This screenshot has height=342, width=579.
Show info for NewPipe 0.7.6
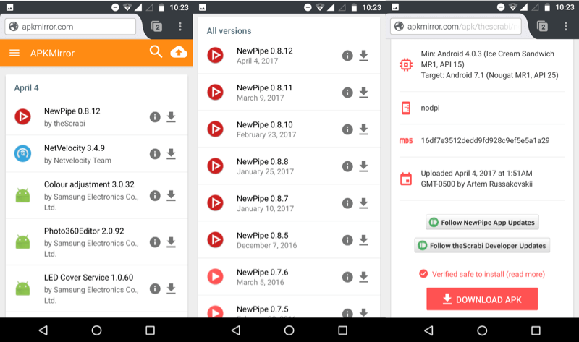347,277
